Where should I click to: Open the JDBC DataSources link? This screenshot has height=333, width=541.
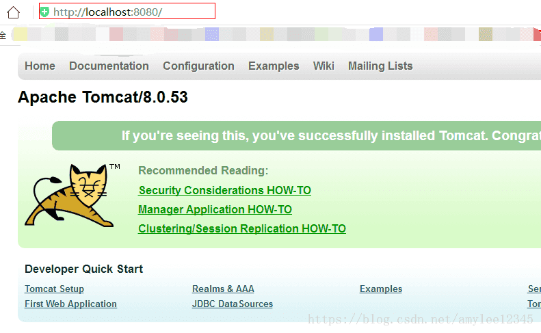coord(233,304)
